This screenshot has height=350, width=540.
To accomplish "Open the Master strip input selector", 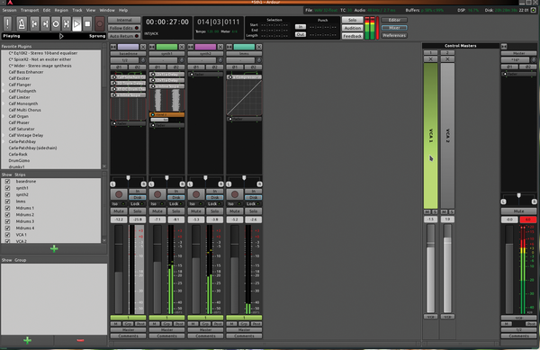I will tap(515, 60).
